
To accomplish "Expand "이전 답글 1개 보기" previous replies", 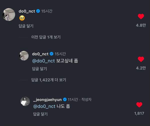I will pyautogui.click(x=46, y=37).
